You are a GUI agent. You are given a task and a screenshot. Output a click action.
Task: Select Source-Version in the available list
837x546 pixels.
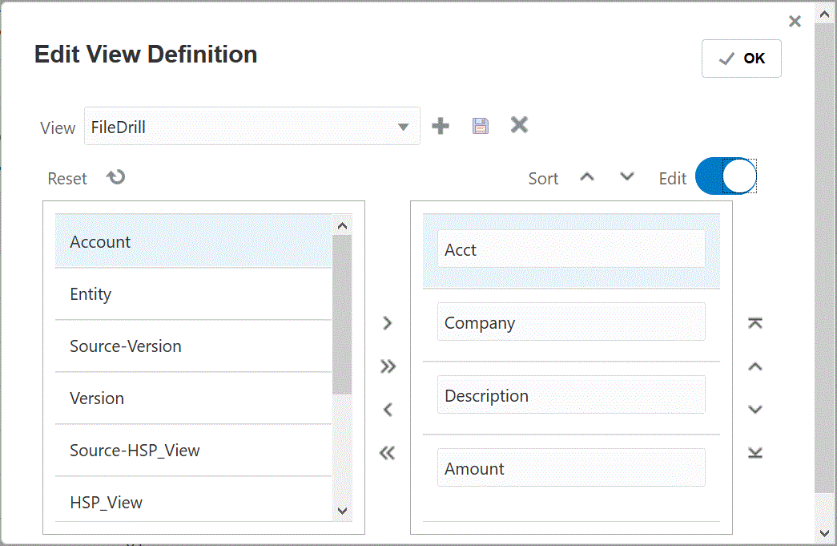click(x=192, y=346)
